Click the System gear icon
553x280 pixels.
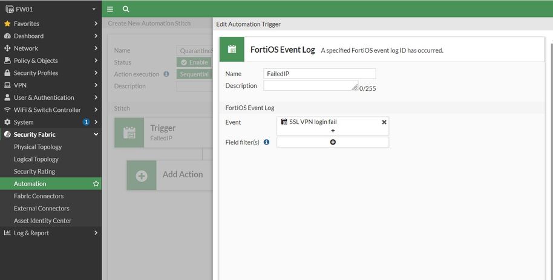7,122
